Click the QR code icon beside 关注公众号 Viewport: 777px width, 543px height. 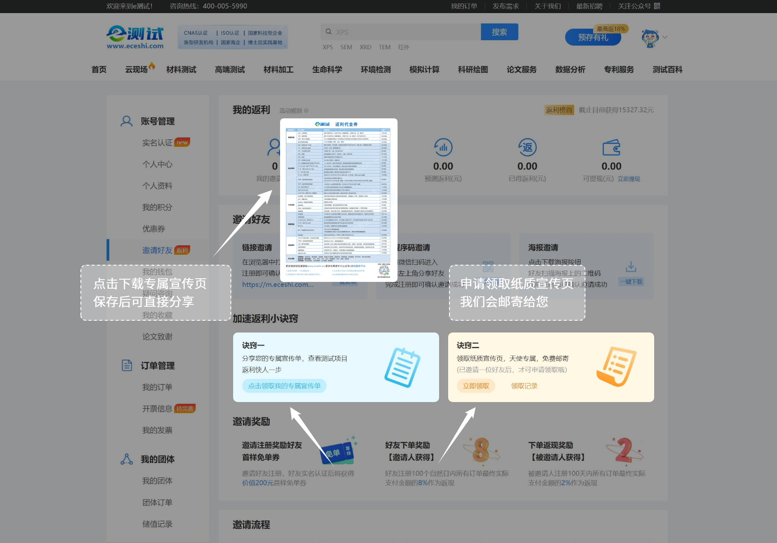[x=657, y=6]
